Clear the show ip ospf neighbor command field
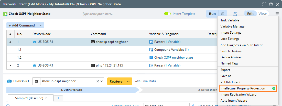 tap(98, 81)
